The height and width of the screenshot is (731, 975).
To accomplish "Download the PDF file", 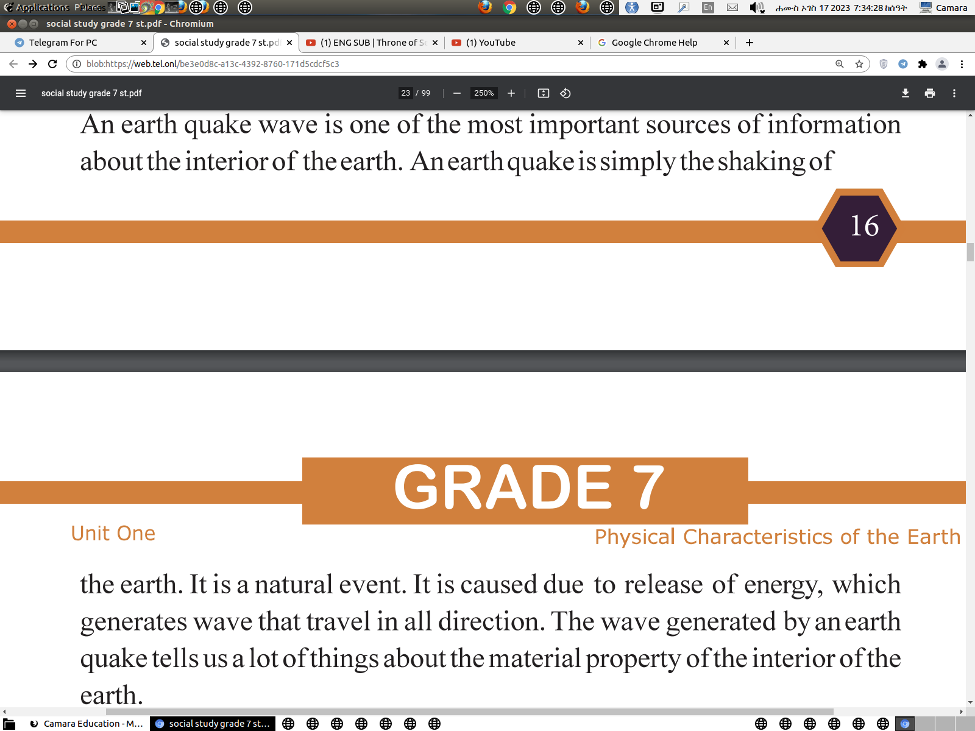I will pyautogui.click(x=906, y=93).
